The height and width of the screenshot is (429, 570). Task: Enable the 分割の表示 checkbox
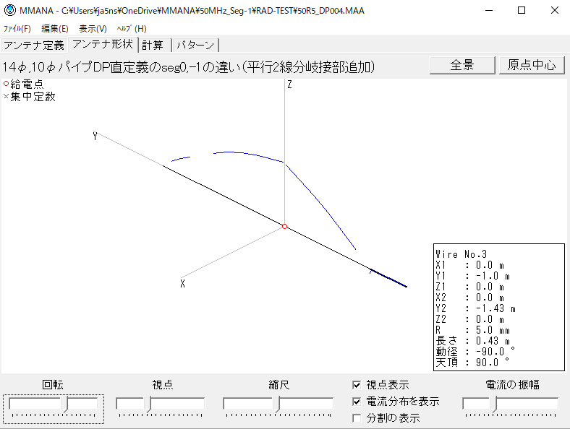tap(357, 417)
